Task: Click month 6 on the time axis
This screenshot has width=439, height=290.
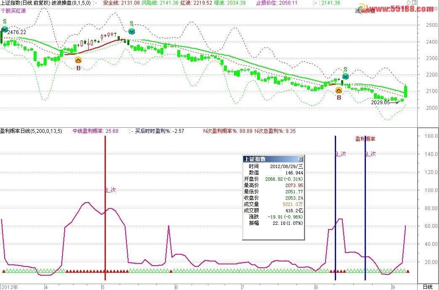Action: click(x=176, y=287)
